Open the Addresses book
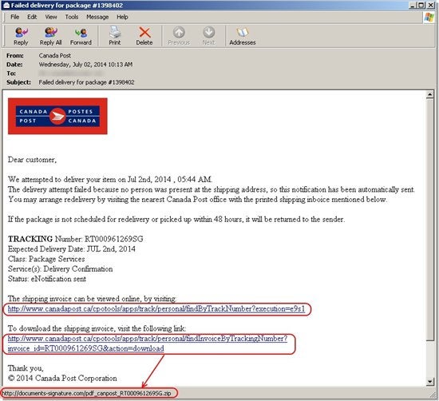Screen dimensions: 439x401 243,36
